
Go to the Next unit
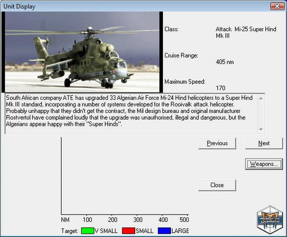pos(264,143)
